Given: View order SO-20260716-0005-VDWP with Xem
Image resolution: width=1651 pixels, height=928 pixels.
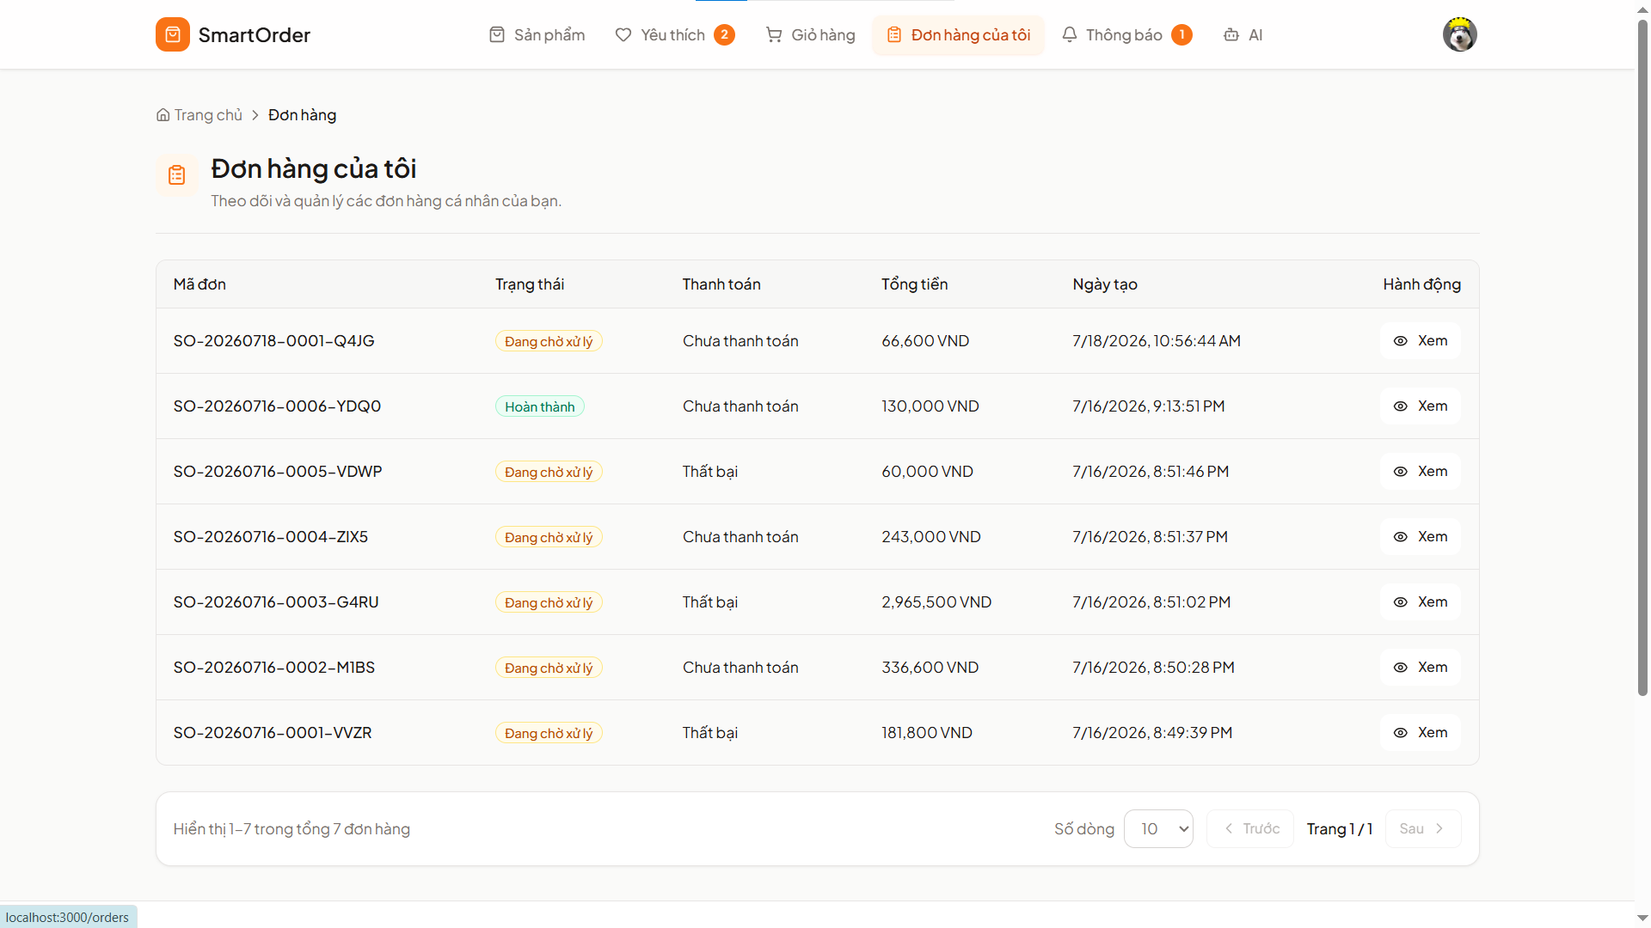Looking at the screenshot, I should pyautogui.click(x=1421, y=472).
